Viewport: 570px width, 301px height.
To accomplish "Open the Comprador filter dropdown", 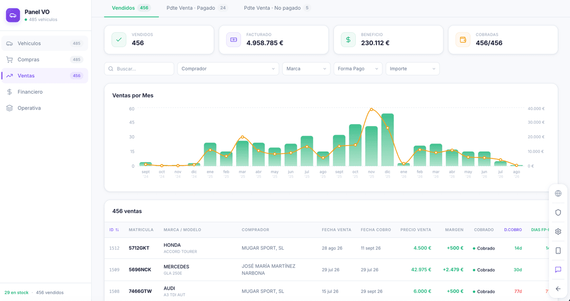I will click(228, 69).
